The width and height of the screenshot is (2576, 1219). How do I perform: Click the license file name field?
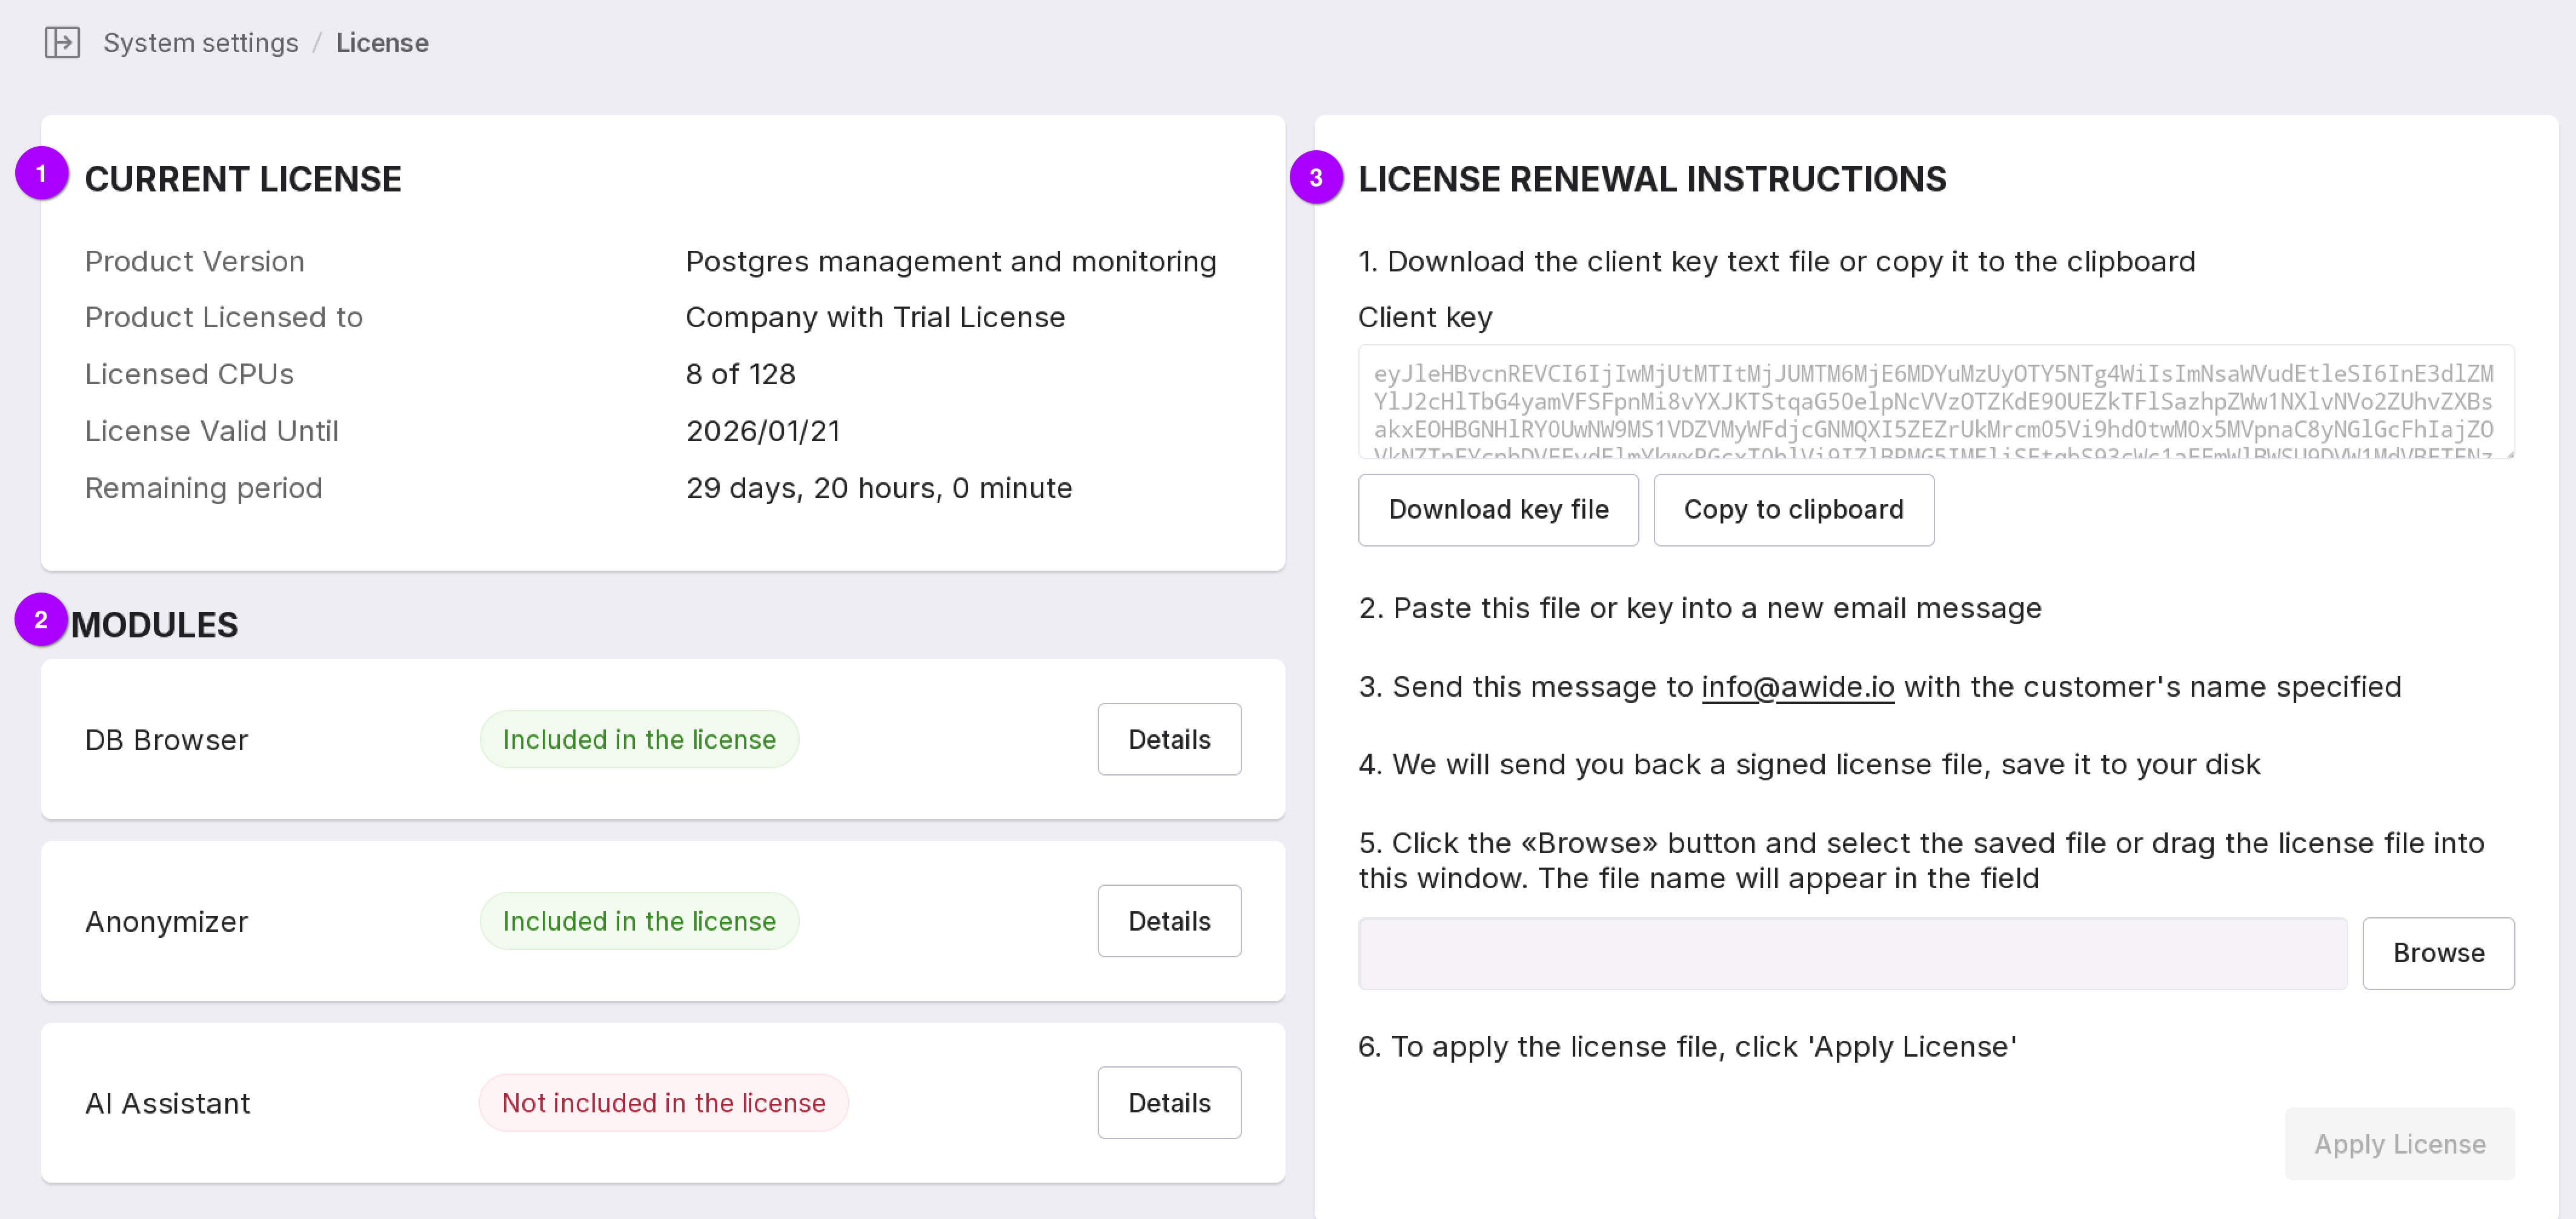[1852, 953]
